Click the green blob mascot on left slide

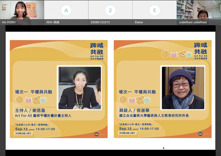(x=43, y=100)
